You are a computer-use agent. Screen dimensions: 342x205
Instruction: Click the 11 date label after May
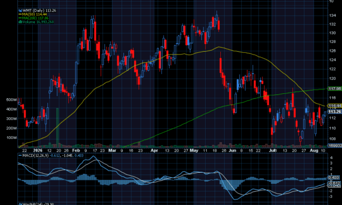pyautogui.click(x=205, y=150)
